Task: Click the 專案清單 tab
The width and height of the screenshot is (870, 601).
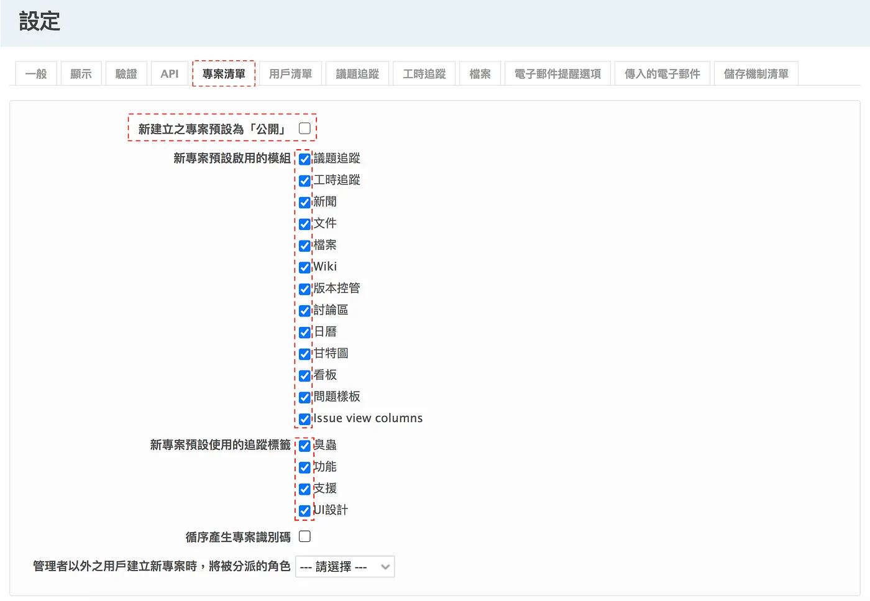Action: (224, 74)
